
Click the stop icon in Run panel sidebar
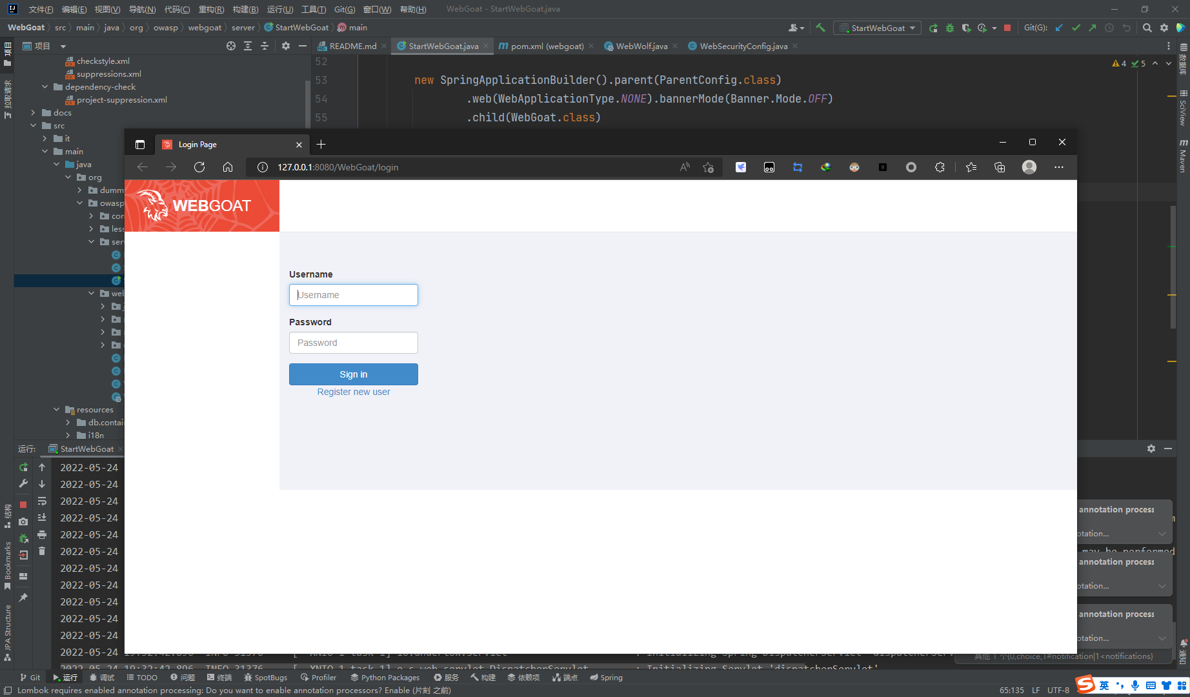click(x=23, y=505)
